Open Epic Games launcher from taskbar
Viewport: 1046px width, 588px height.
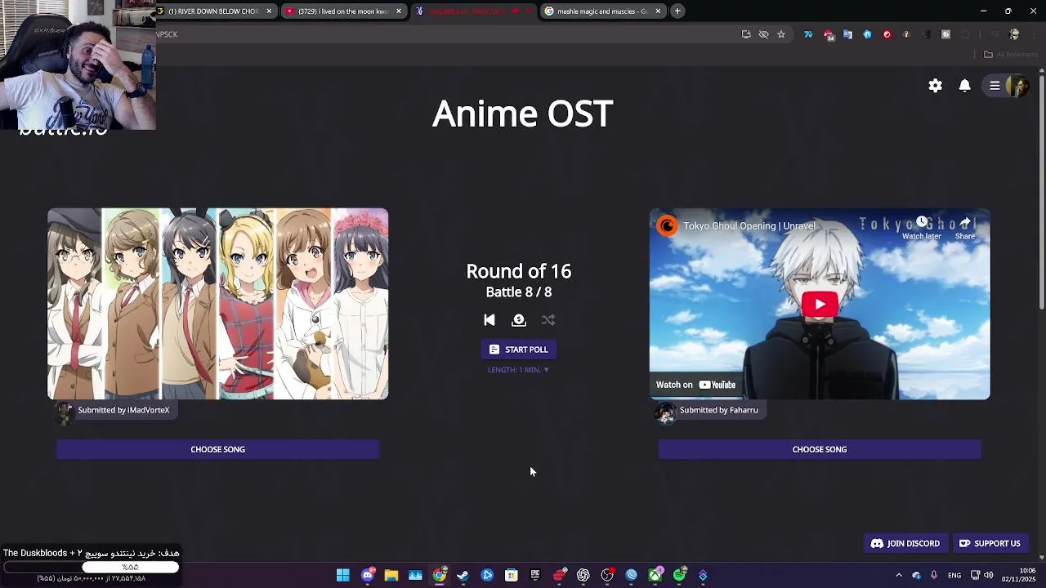click(x=535, y=576)
